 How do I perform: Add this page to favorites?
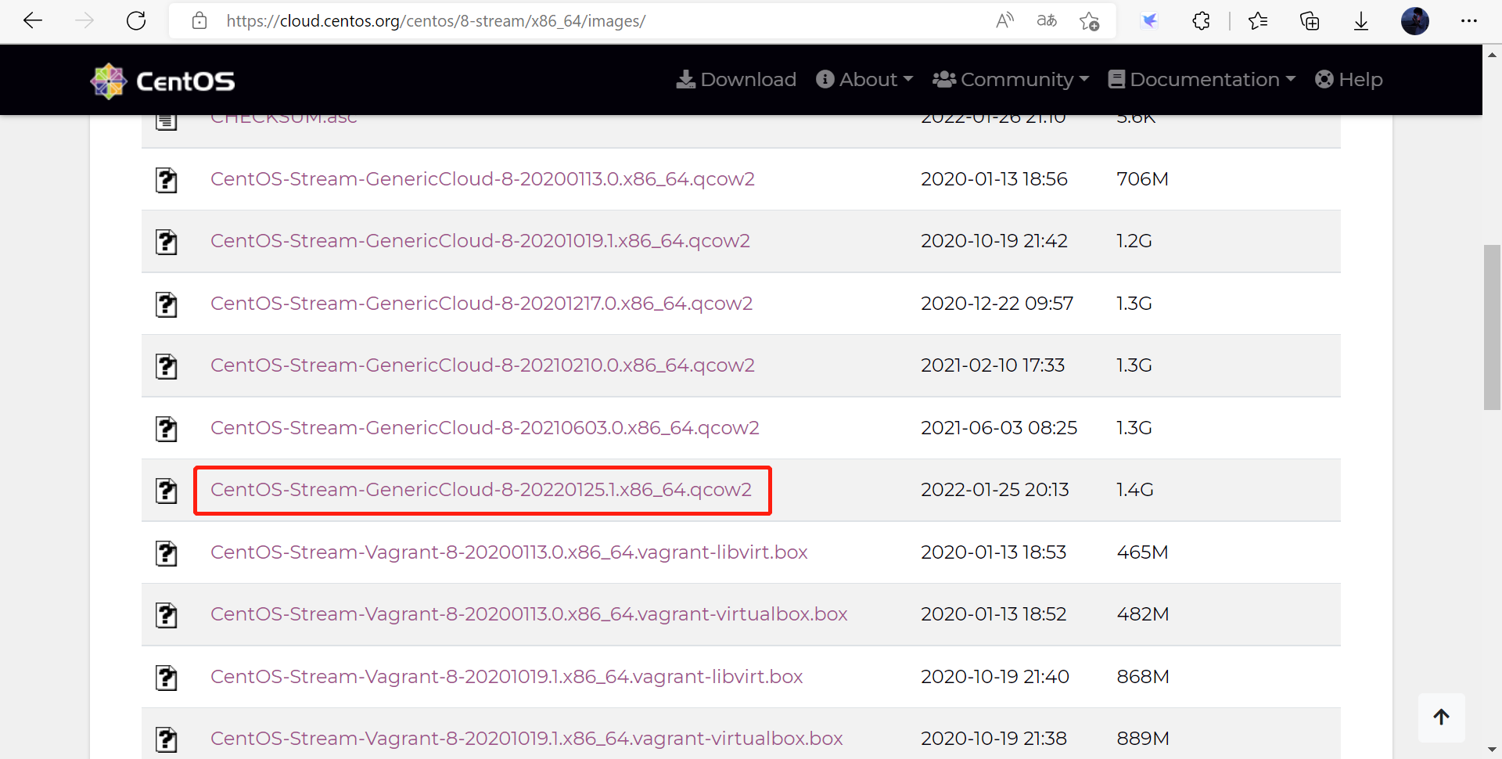(1089, 21)
